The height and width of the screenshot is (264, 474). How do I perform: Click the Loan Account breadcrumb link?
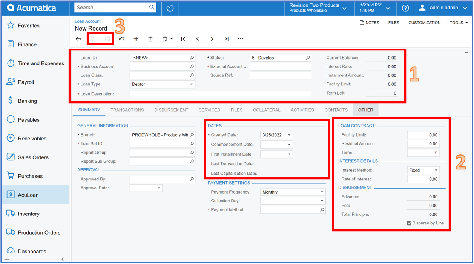click(x=87, y=21)
